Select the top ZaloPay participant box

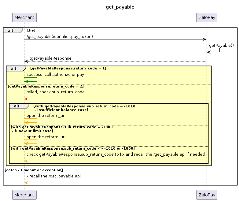pyautogui.click(x=207, y=17)
